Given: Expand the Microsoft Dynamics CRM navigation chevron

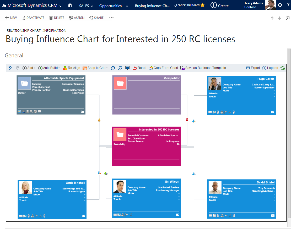Looking at the screenshot, I should click(x=61, y=6).
